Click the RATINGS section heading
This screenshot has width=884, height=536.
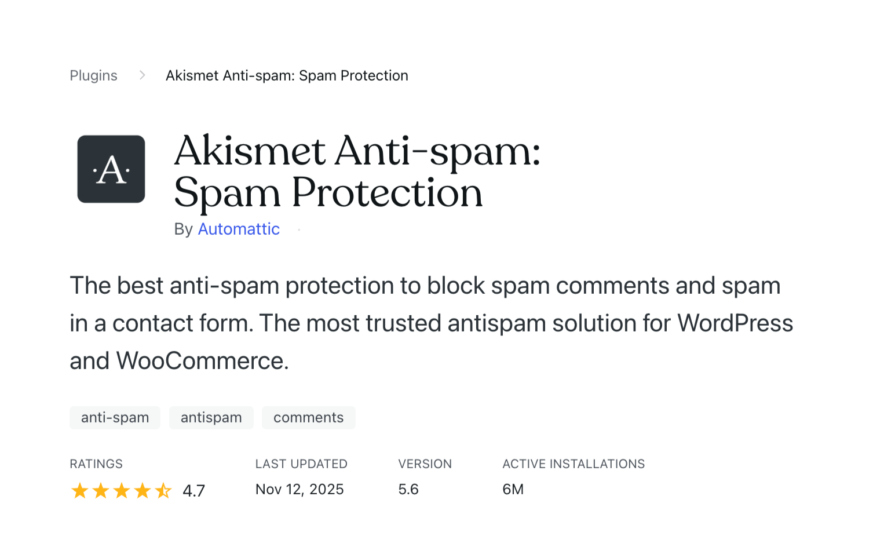tap(96, 464)
